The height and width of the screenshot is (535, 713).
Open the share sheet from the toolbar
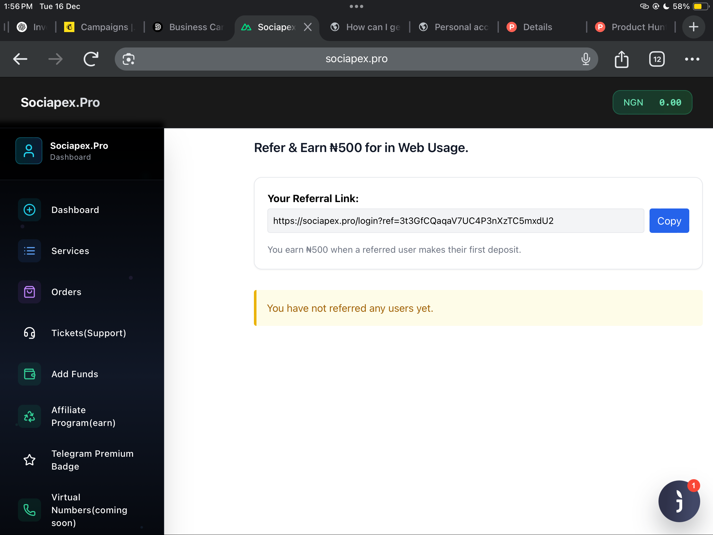pyautogui.click(x=621, y=59)
